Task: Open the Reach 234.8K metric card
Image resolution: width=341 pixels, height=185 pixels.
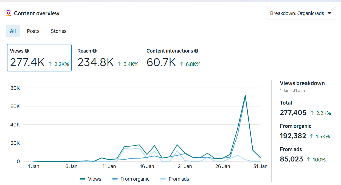Action: tap(108, 57)
